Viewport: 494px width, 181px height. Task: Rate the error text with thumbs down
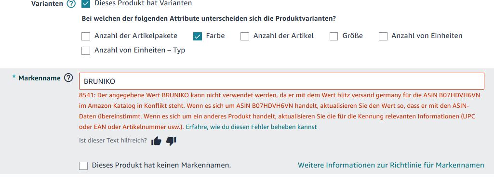coord(171,141)
